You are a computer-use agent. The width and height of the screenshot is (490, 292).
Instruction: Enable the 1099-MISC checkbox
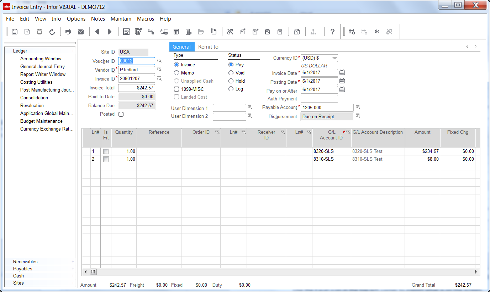[176, 89]
